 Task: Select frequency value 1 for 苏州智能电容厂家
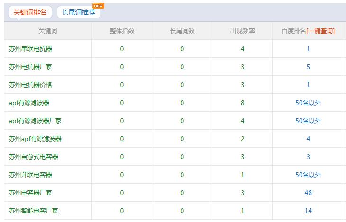point(243,211)
